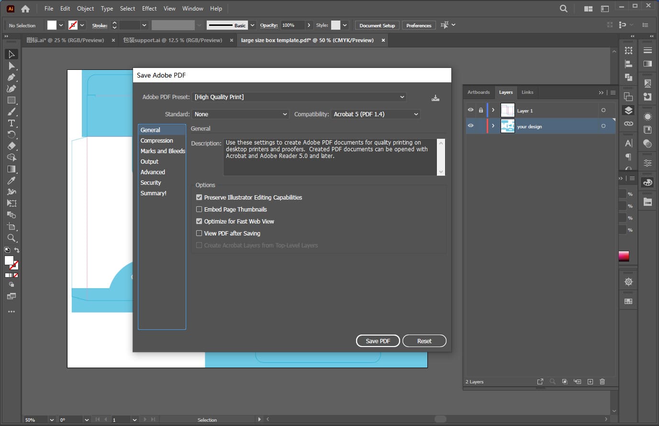Click the Reset button
The height and width of the screenshot is (426, 659).
424,341
